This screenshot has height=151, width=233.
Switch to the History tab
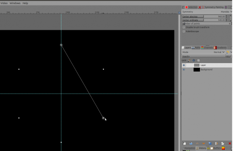tap(201, 148)
